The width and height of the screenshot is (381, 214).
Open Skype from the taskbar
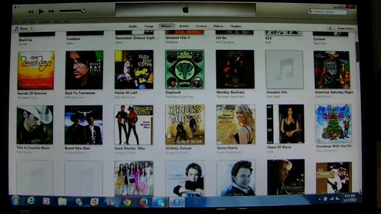[x=160, y=202]
